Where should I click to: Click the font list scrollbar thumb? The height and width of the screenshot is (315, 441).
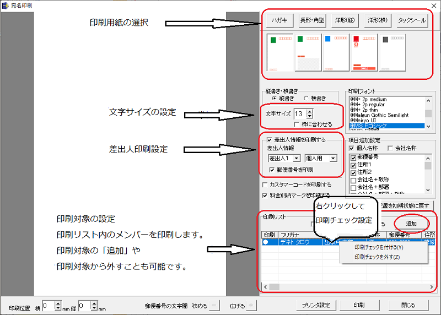[428, 113]
